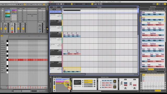
Task: Select the highlighted Kick 808 bar in Arranger
Action: (72, 70)
